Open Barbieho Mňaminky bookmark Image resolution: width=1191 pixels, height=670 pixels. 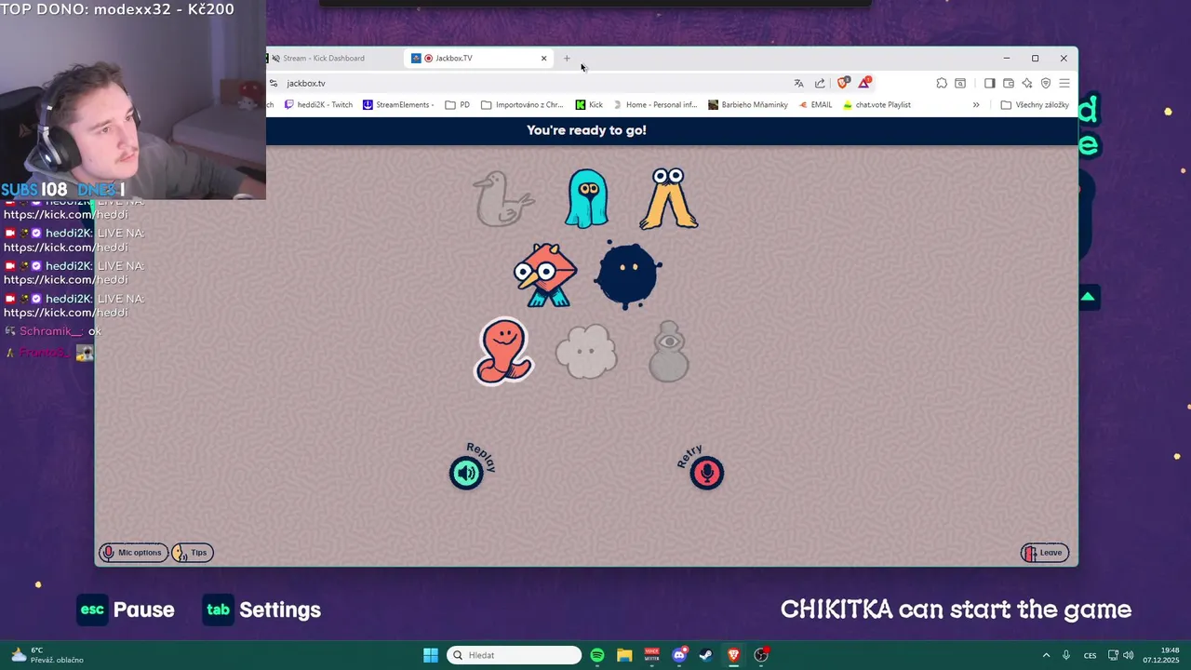coord(747,105)
